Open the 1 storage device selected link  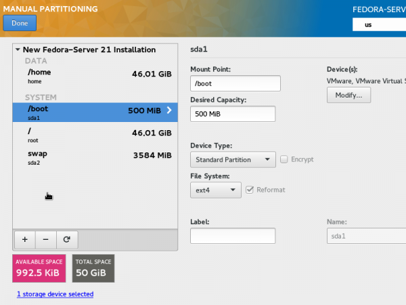[55, 294]
